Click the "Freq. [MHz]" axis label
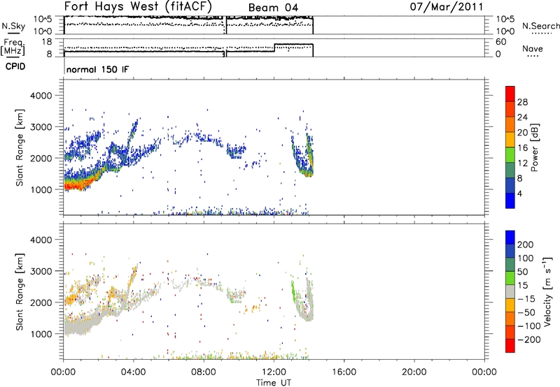 [x=13, y=47]
